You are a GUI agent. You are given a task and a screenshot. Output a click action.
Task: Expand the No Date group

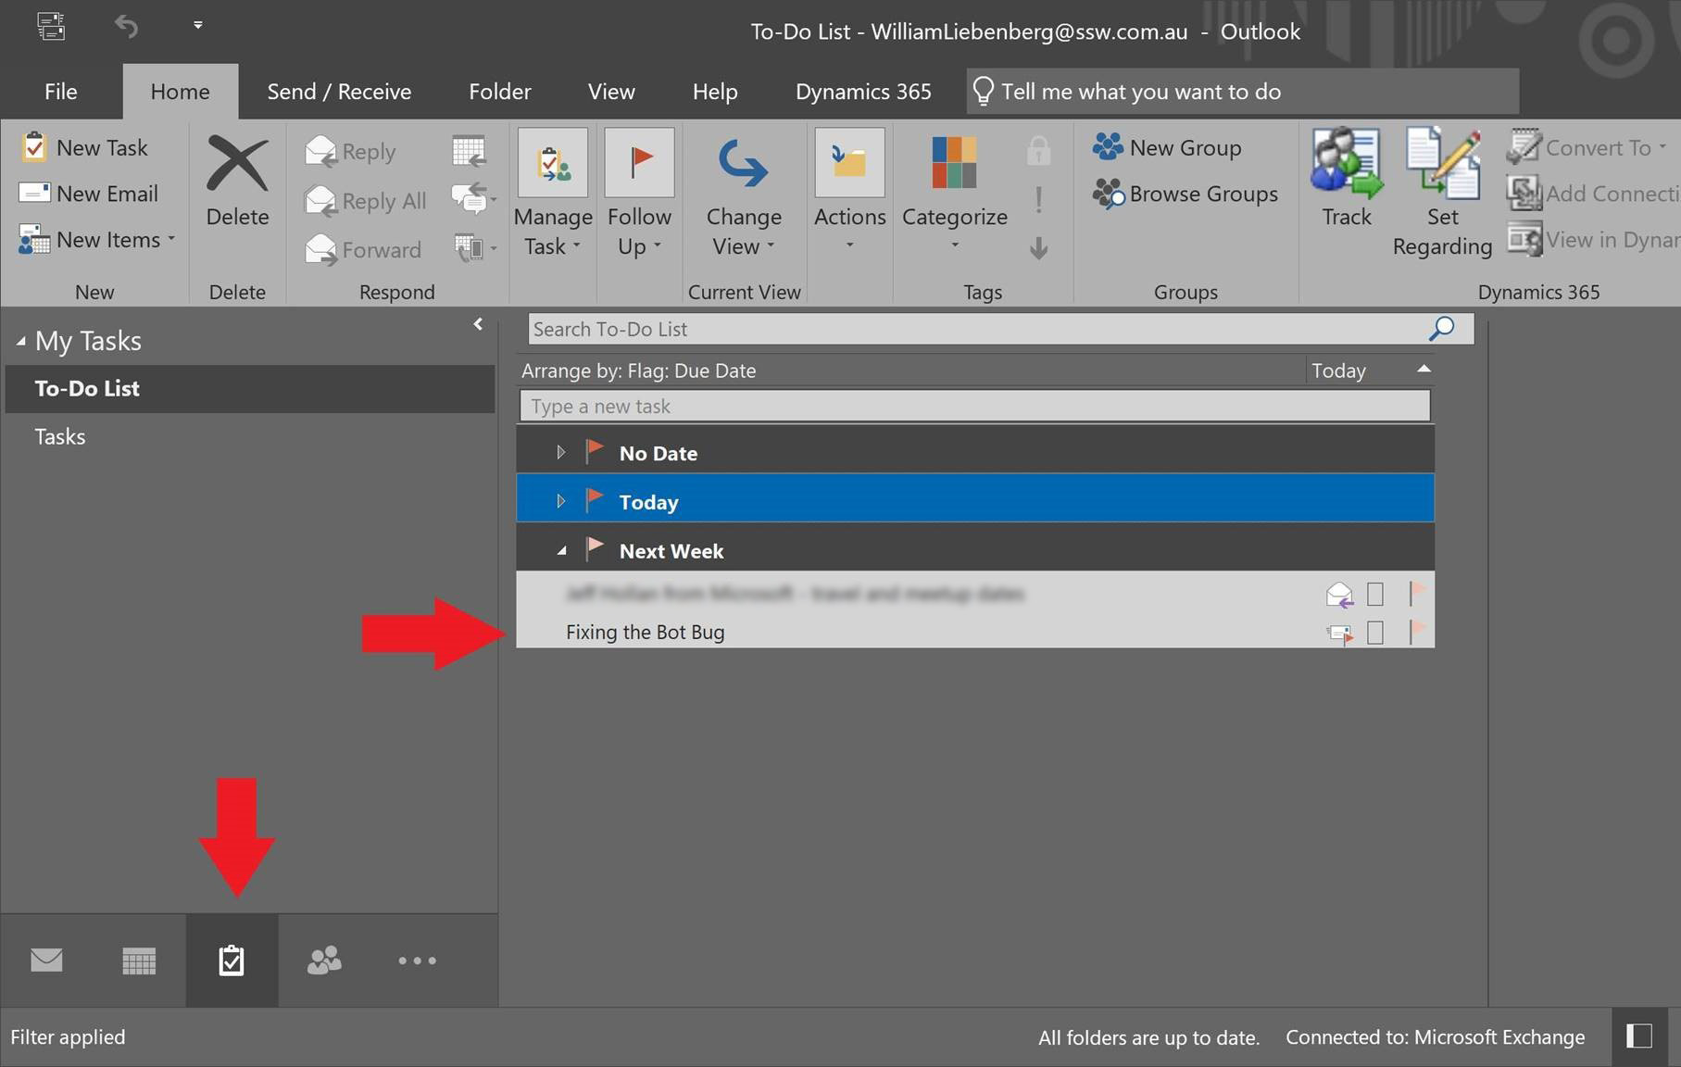[x=560, y=453]
